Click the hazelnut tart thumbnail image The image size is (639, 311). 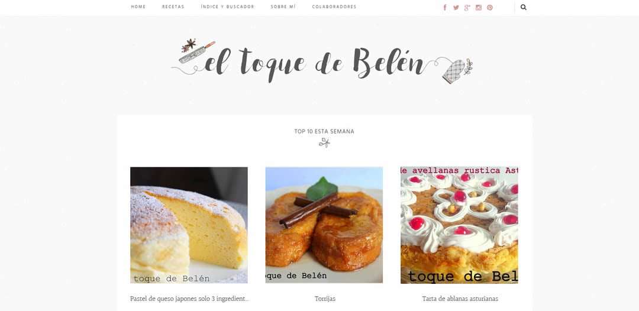(459, 225)
